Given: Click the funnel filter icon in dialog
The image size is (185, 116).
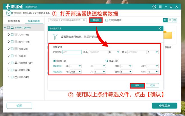Looking at the screenshot, I should pyautogui.click(x=55, y=37).
